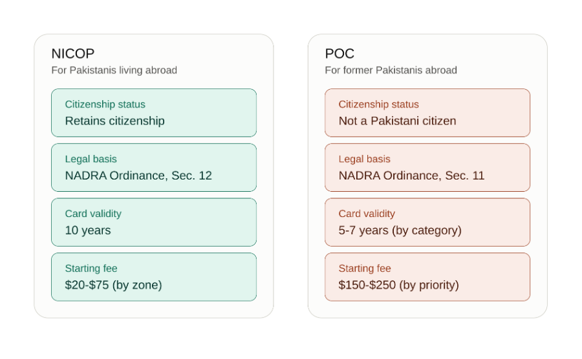Select POC Card validity box

click(x=427, y=222)
